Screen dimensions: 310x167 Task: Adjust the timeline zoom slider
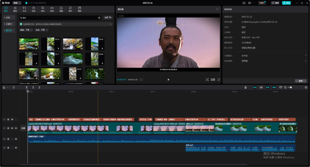(291, 87)
